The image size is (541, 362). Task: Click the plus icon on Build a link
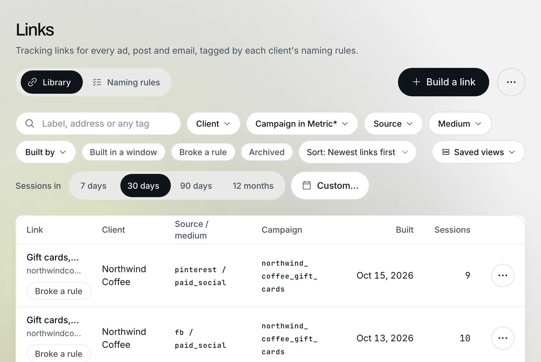tap(416, 82)
